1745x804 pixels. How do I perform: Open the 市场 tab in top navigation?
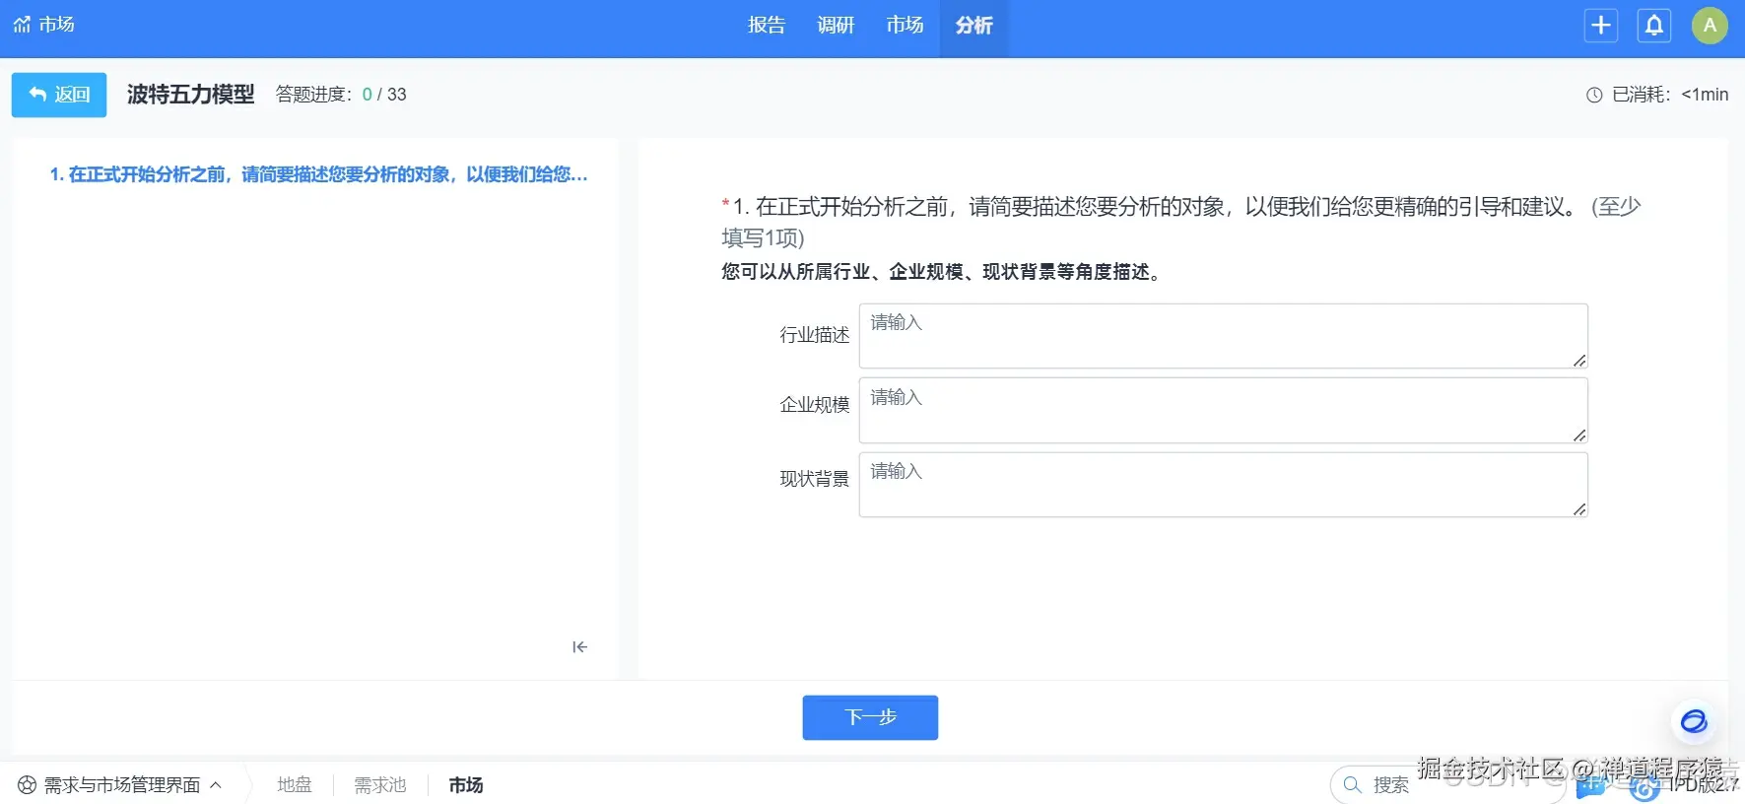click(905, 26)
